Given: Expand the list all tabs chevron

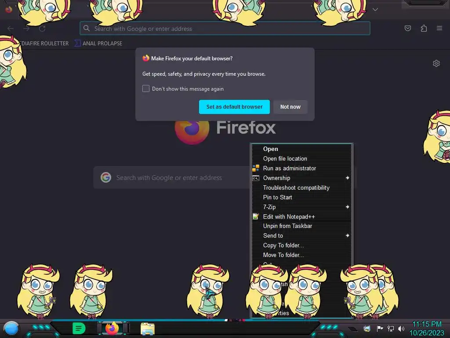Looking at the screenshot, I should pos(375,10).
